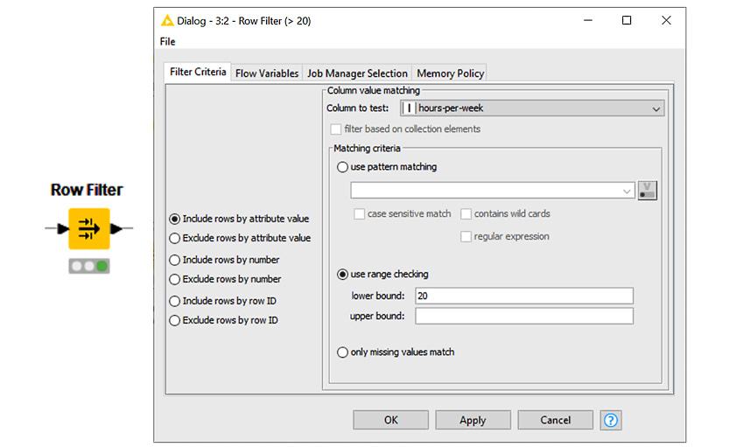This screenshot has height=447, width=729.
Task: Open the Column to test dropdown
Action: click(532, 108)
